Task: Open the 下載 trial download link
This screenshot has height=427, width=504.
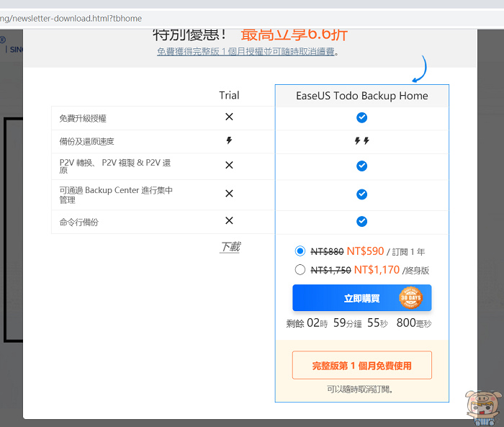Action: click(230, 247)
